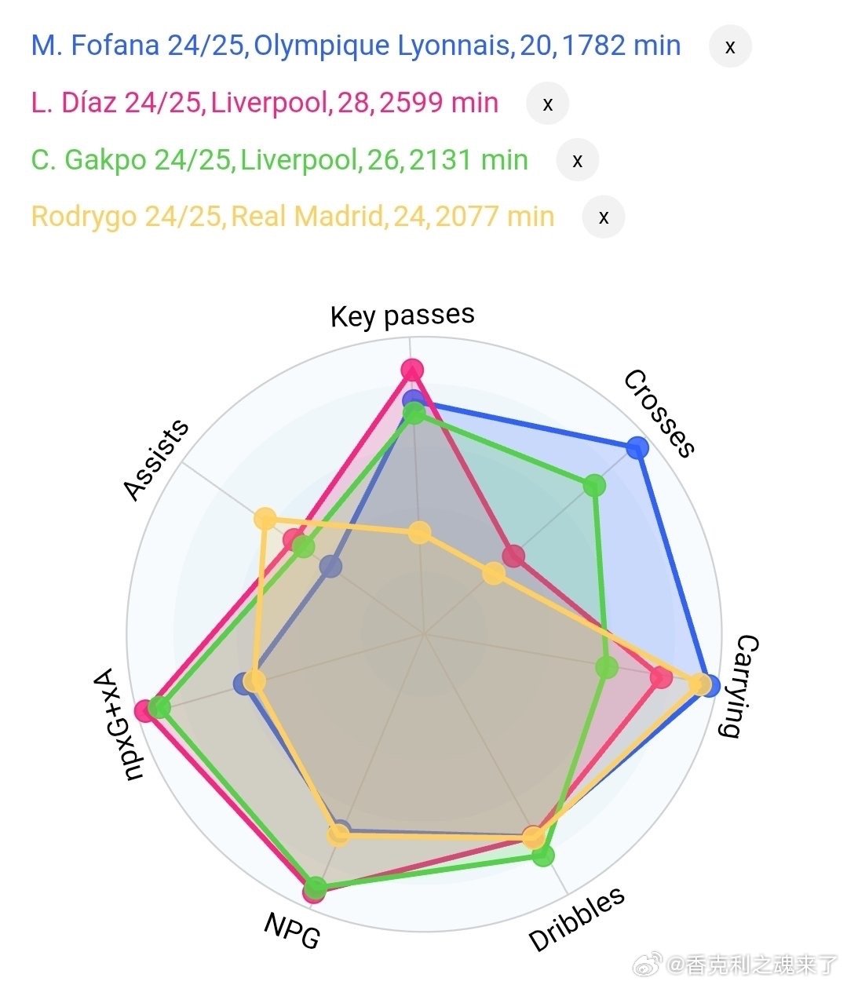Select yellow Rodrygo point on Assists axis

[265, 519]
